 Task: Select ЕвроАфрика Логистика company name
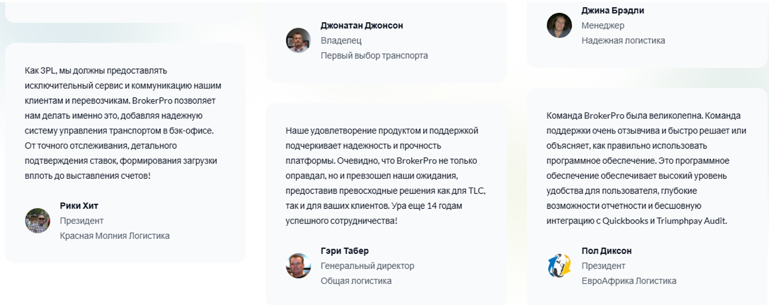pyautogui.click(x=629, y=281)
